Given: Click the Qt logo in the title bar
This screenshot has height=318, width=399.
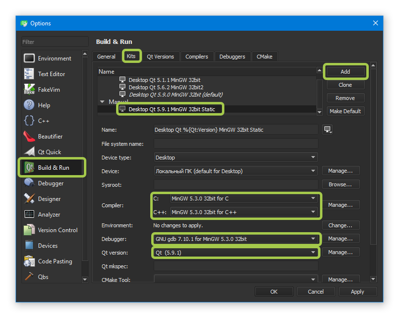Looking at the screenshot, I should 24,23.
